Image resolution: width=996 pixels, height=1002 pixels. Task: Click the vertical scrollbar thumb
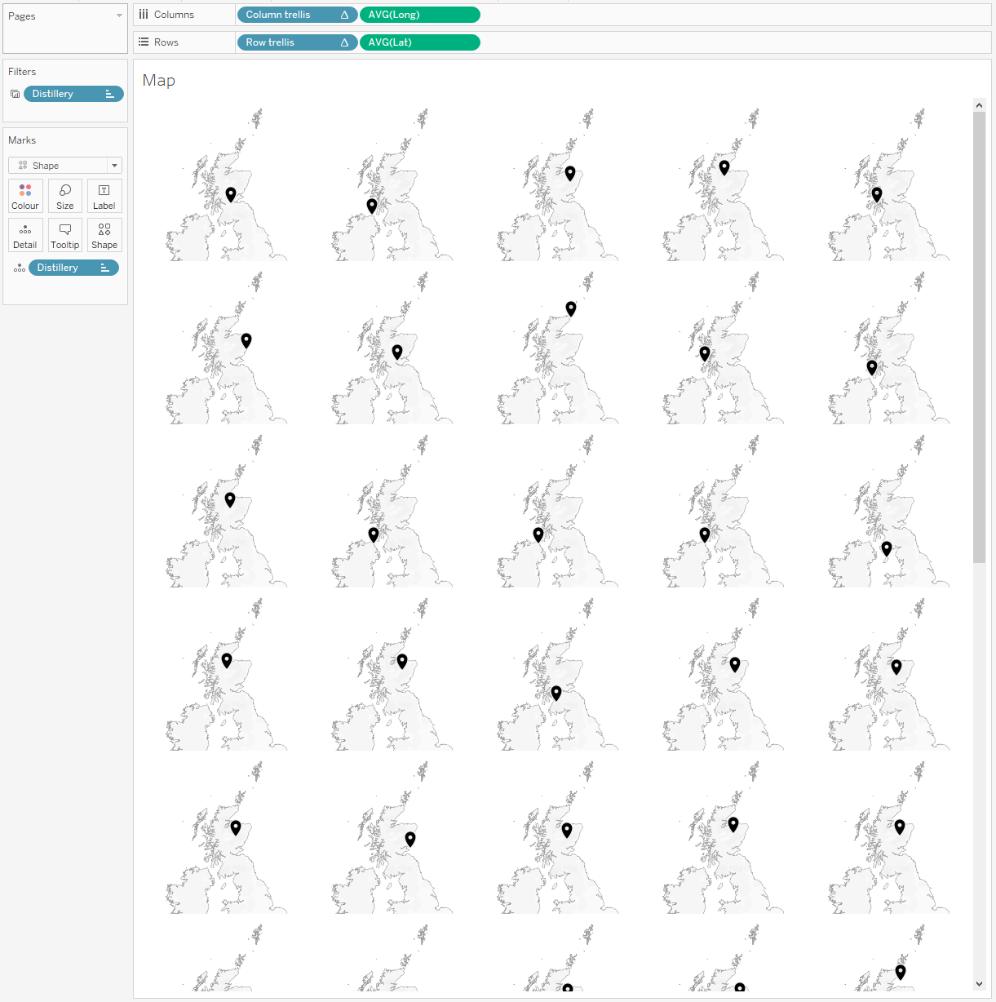pyautogui.click(x=979, y=337)
